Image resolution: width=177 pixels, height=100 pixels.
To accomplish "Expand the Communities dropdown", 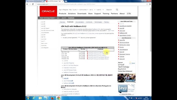I will [x=84, y=10].
